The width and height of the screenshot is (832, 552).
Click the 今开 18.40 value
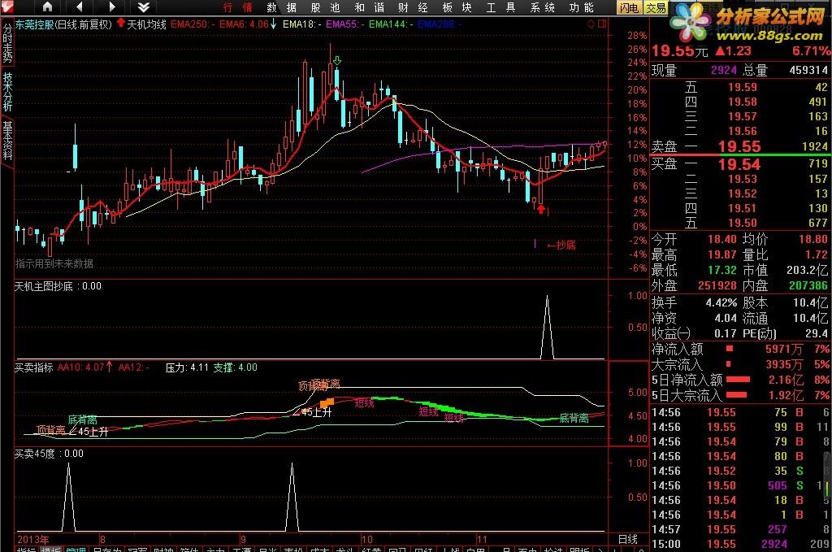722,239
